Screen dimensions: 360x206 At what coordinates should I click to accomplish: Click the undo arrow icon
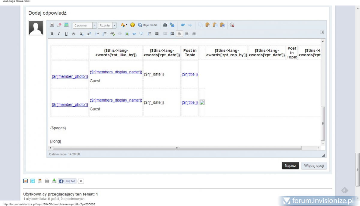[183, 25]
